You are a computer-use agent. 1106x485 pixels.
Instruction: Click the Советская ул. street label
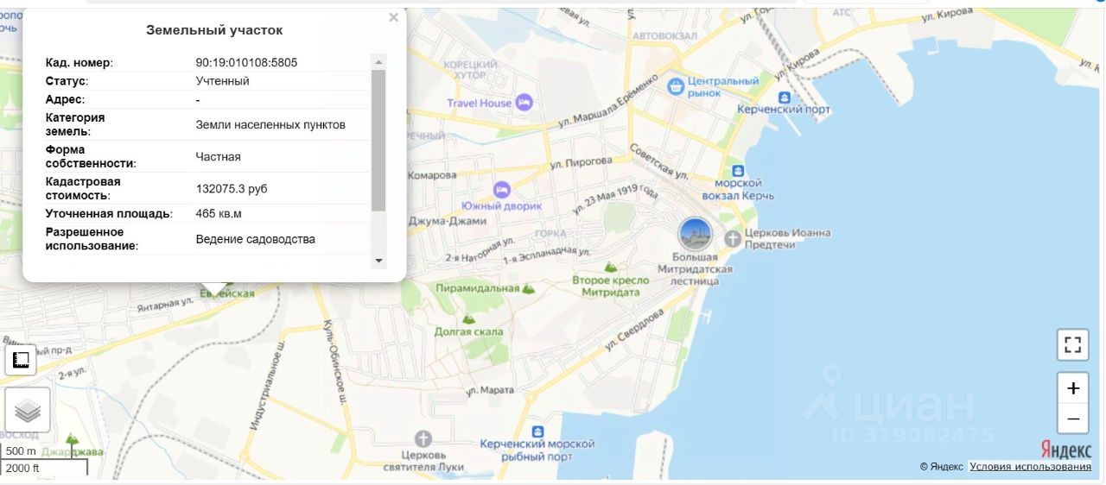(x=659, y=162)
